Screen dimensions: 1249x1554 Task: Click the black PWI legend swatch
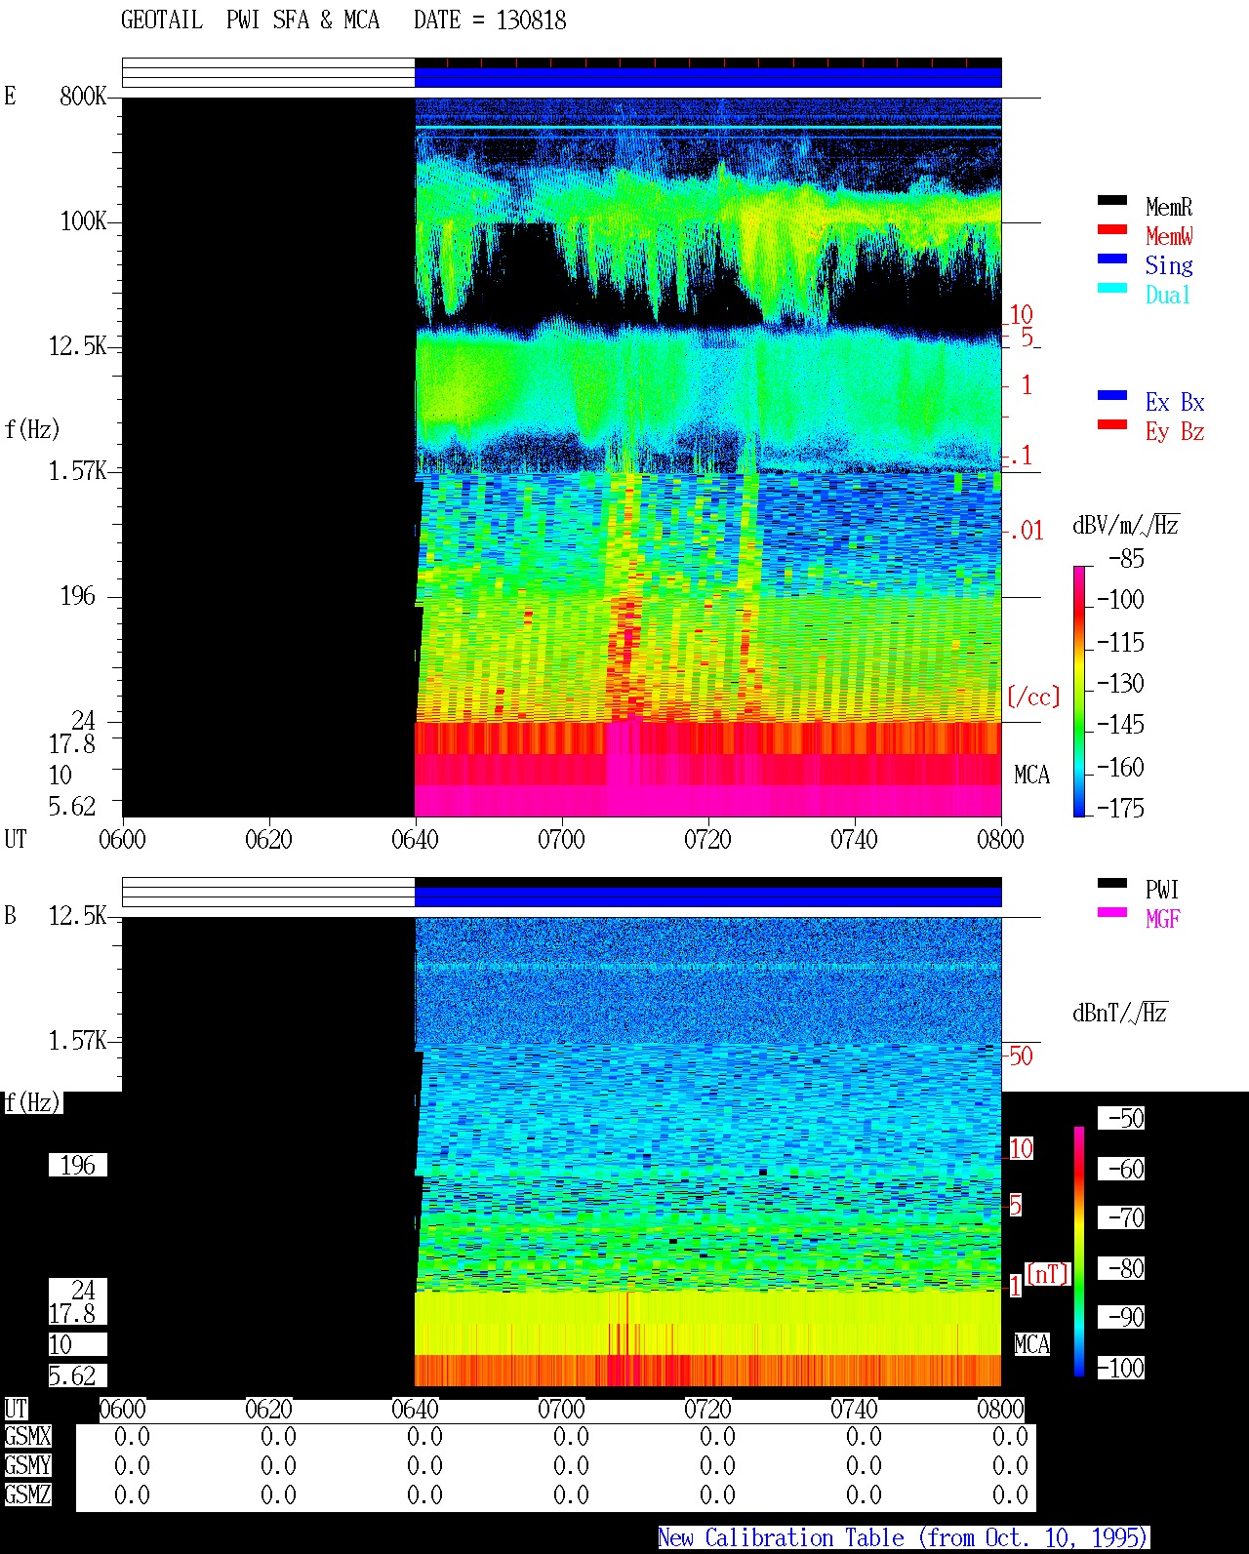click(1112, 883)
